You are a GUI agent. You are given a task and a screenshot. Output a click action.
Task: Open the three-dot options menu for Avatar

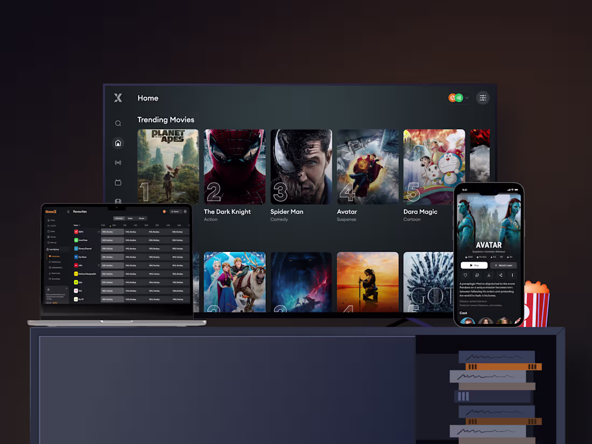pos(512,276)
